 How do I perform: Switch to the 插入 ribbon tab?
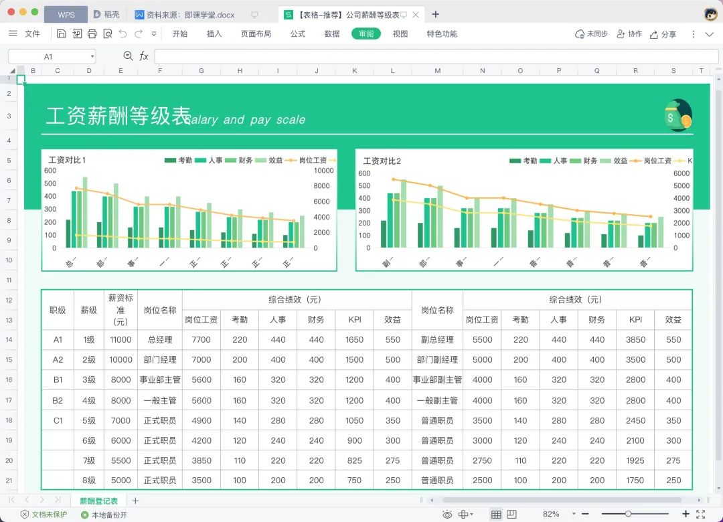click(x=214, y=33)
